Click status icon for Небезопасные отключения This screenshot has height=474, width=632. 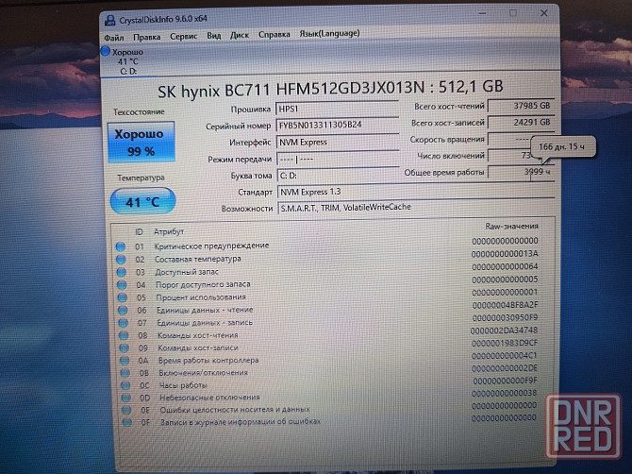(125, 398)
